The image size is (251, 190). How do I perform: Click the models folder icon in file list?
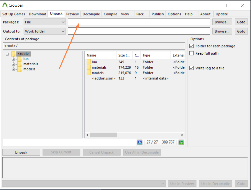click(89, 73)
